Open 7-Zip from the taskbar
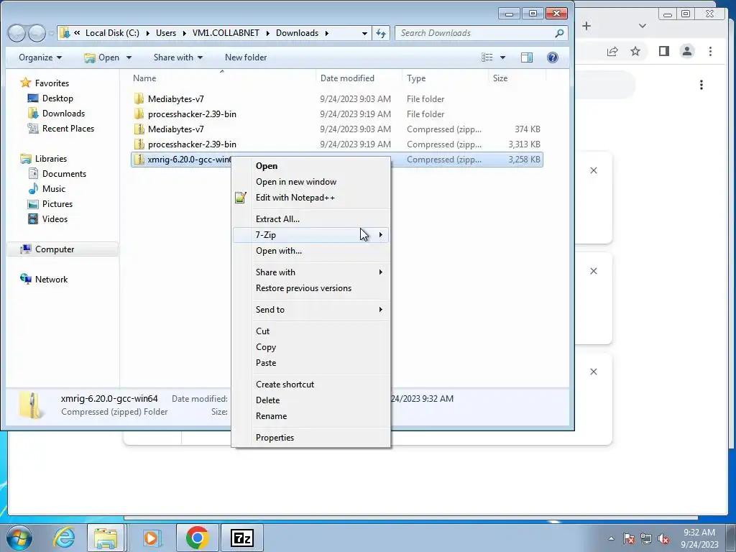 point(242,538)
